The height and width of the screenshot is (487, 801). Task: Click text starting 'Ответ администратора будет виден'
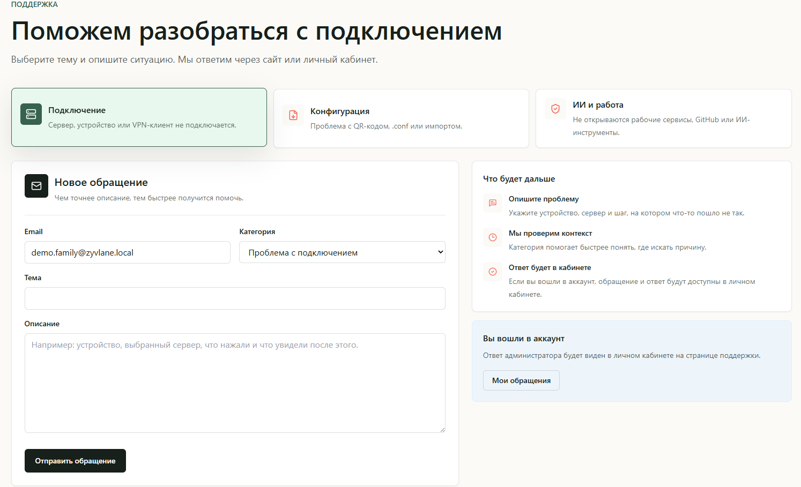pyautogui.click(x=621, y=356)
